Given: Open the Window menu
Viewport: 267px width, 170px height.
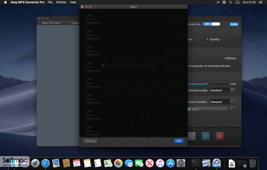Looking at the screenshot, I should click(x=61, y=2).
